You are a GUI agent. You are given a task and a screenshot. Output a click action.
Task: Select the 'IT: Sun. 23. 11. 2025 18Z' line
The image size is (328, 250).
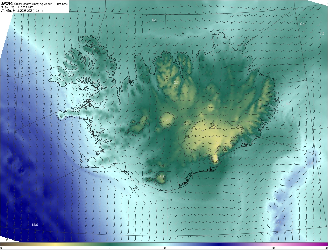click(x=16, y=7)
